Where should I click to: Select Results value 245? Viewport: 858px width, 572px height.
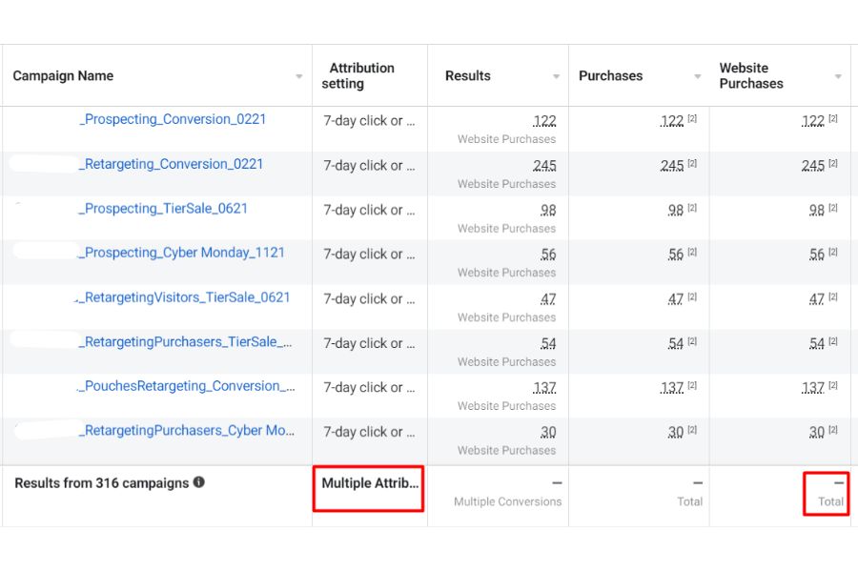(x=544, y=165)
